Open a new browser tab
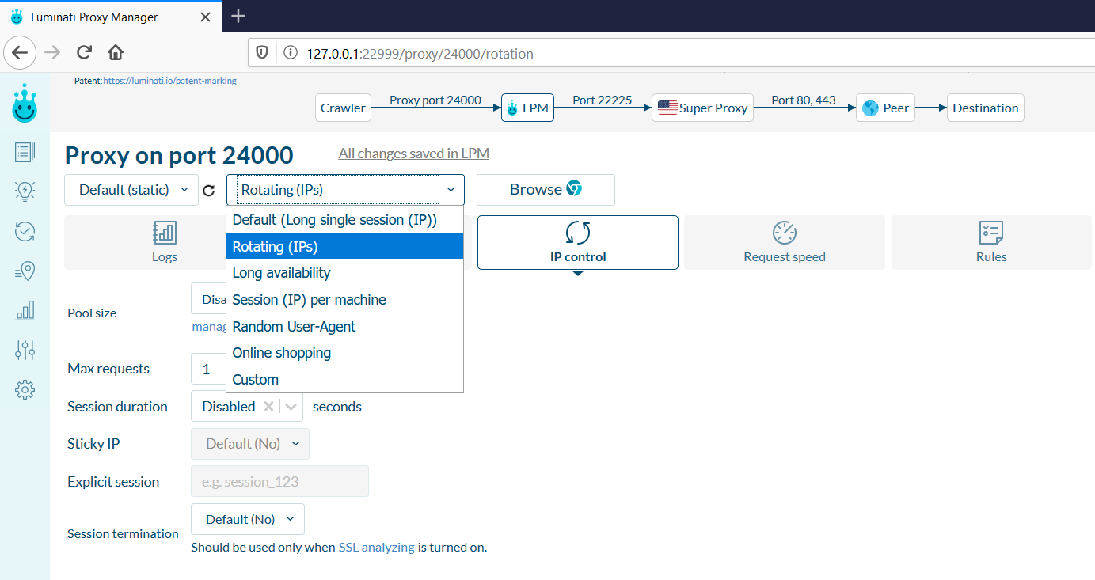 (238, 16)
